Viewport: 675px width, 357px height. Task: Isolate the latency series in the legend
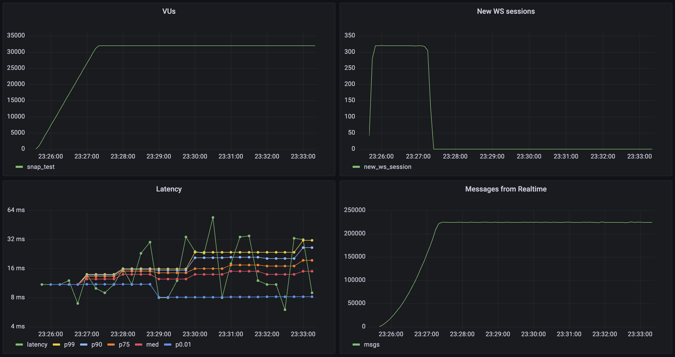tap(37, 345)
